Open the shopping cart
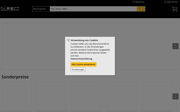Image resolution: width=180 pixels, height=112 pixels. pyautogui.click(x=174, y=9)
